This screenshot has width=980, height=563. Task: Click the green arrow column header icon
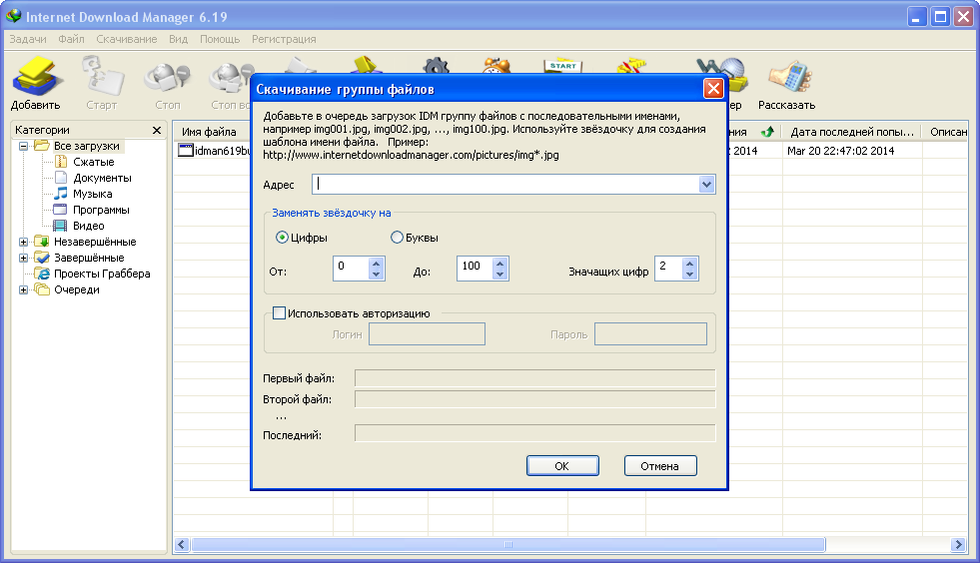click(x=767, y=132)
